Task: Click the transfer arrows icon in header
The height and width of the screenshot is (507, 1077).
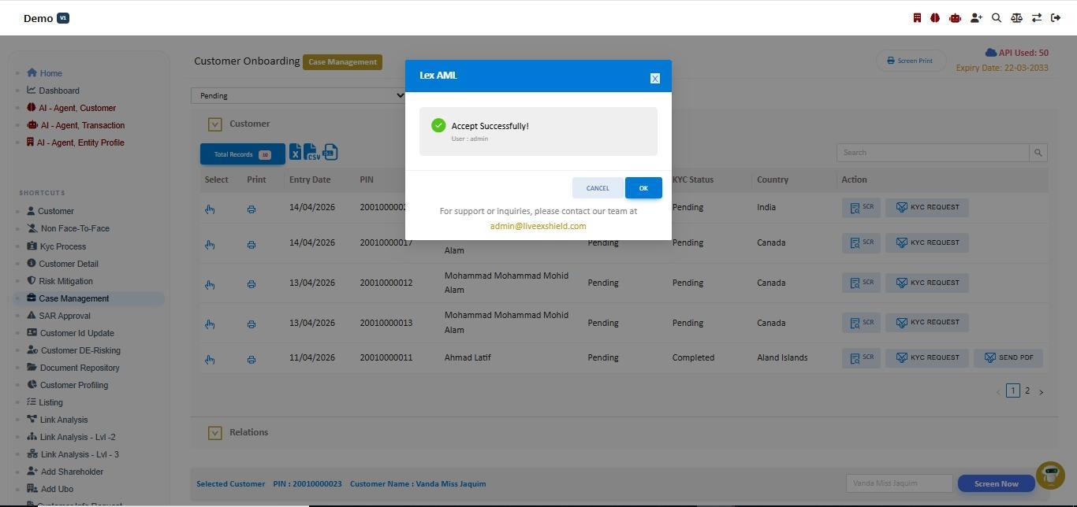Action: coord(1037,17)
